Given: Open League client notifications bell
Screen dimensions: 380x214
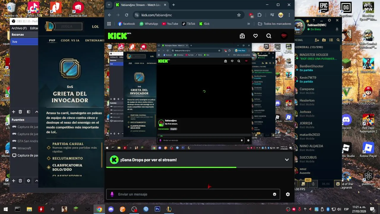Looking at the screenshot, I should pos(337,29).
